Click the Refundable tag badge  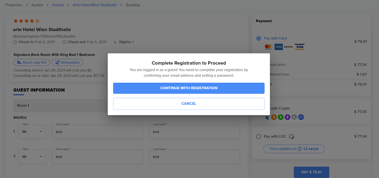[67, 62]
